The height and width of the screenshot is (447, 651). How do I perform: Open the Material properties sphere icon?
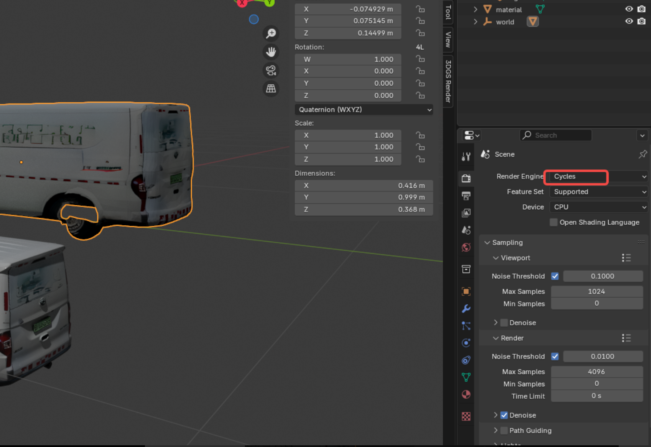[466, 394]
